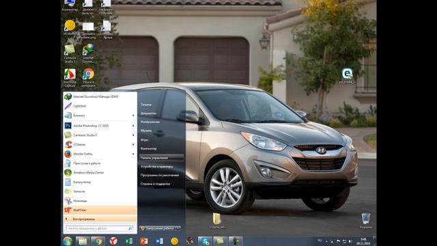Open Записки (Sticky Notes) in Start menu

[x=100, y=191]
